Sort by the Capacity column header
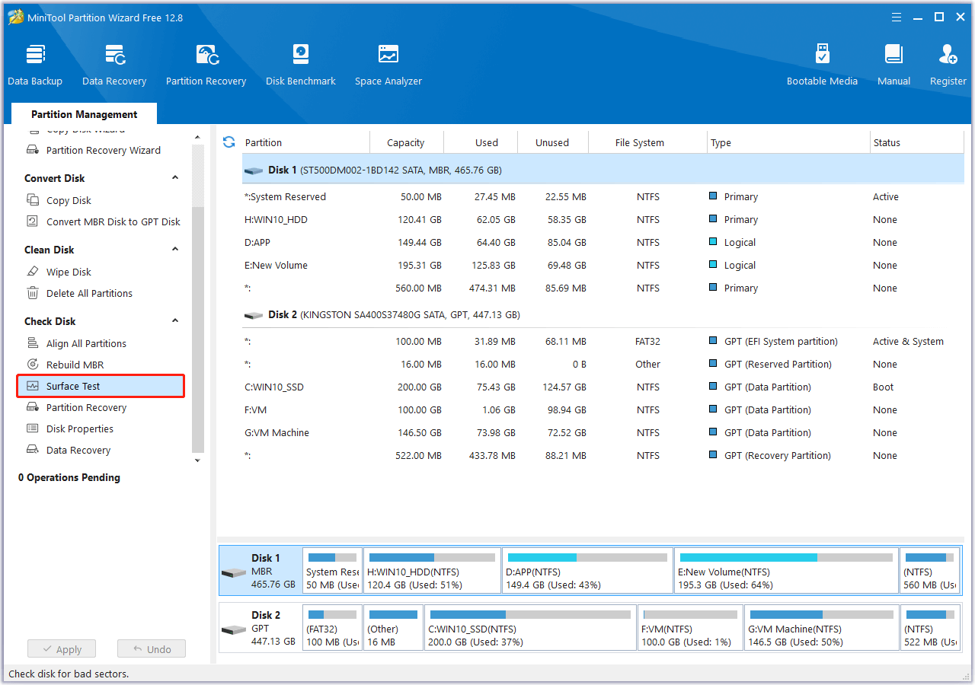975x685 pixels. (x=406, y=142)
